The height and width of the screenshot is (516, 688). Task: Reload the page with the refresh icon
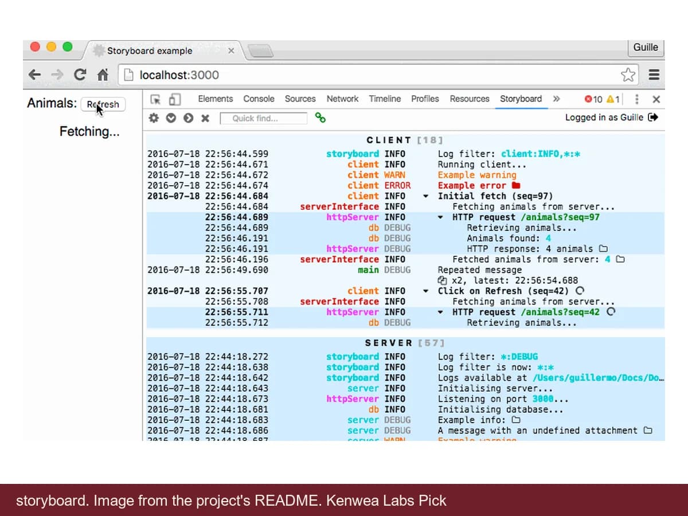(x=80, y=75)
